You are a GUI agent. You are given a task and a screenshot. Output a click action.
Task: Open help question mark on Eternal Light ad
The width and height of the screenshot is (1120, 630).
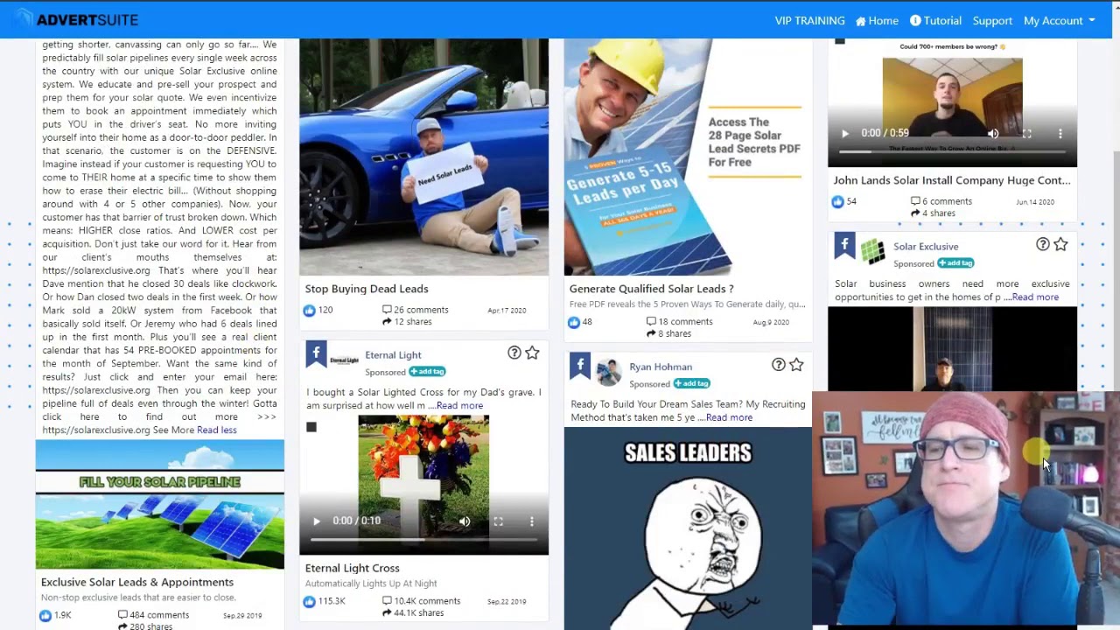click(514, 353)
